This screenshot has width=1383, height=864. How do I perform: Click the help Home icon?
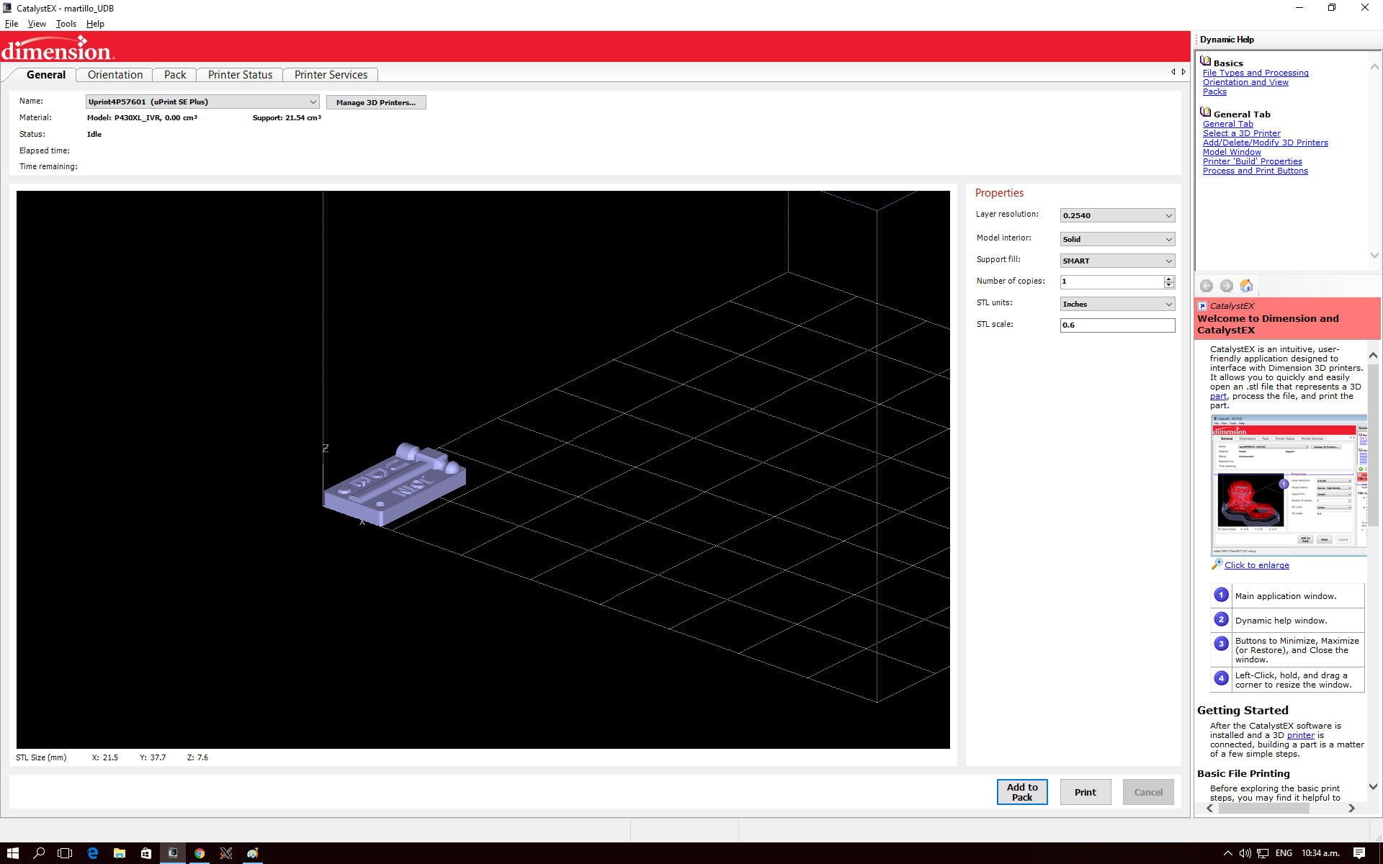coord(1246,286)
